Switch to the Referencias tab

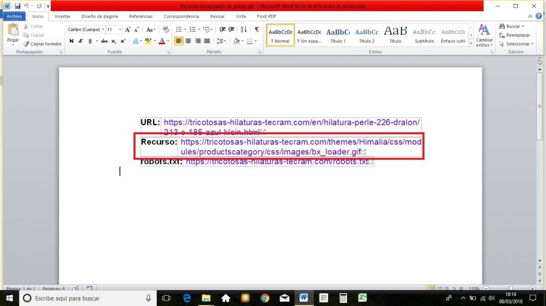click(140, 16)
